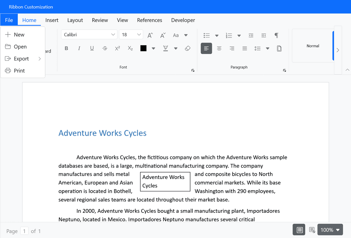Click the page number input field

click(x=24, y=231)
